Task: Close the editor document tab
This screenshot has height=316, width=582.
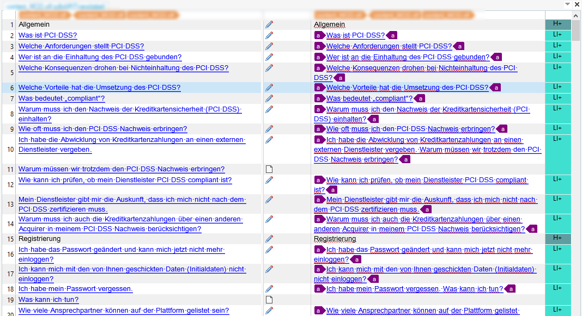Action: click(577, 4)
